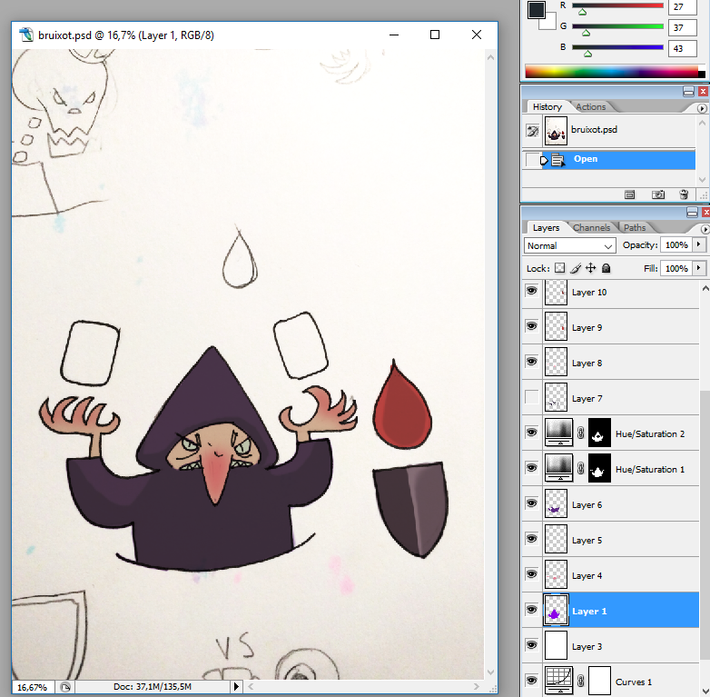Click the status bar preview icon next to zoom
Screen dimensions: 710x697
65,687
